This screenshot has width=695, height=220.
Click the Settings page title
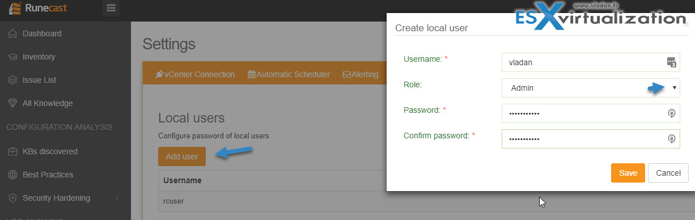point(169,44)
